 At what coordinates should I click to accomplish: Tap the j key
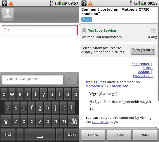56,108
